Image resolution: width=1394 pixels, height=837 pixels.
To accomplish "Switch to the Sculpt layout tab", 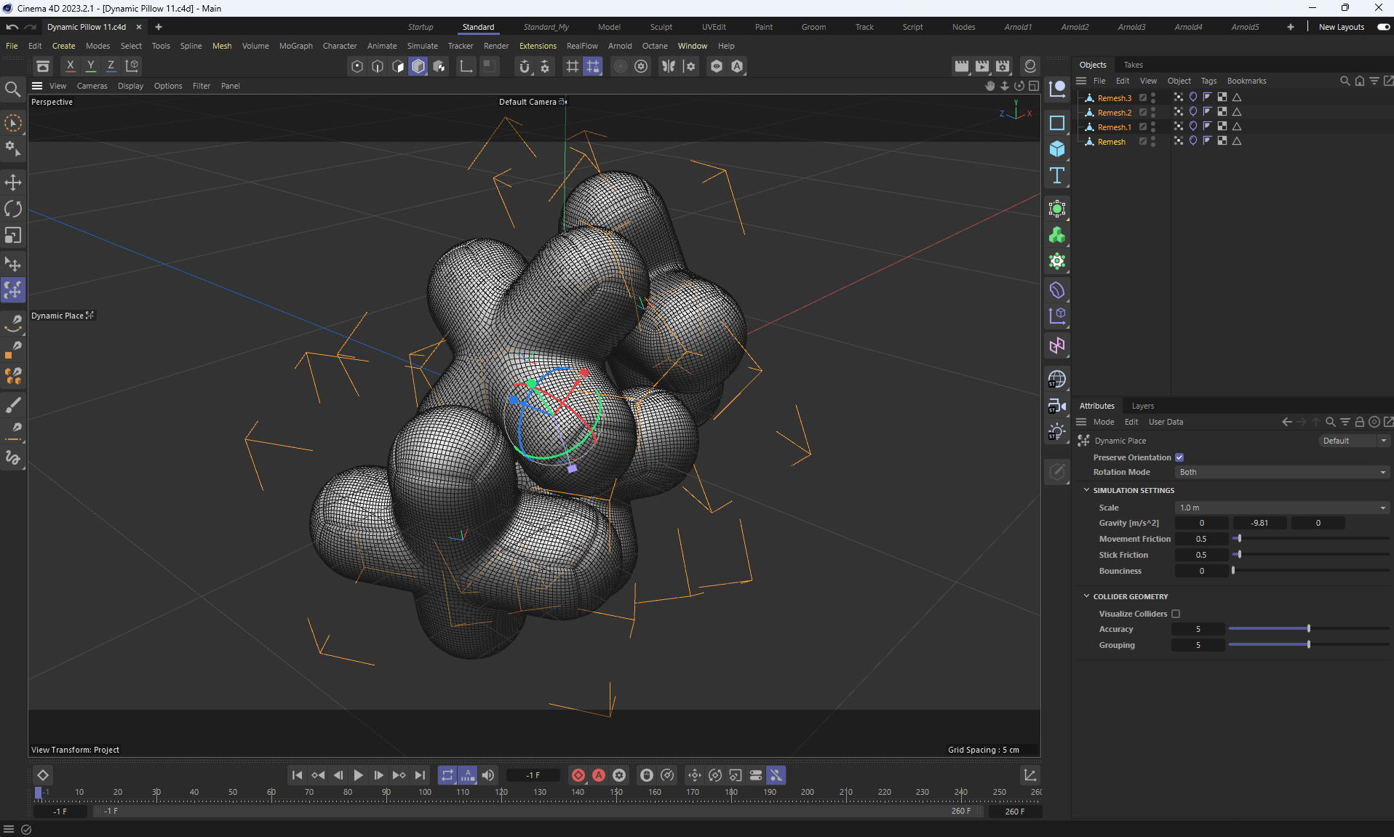I will click(661, 27).
